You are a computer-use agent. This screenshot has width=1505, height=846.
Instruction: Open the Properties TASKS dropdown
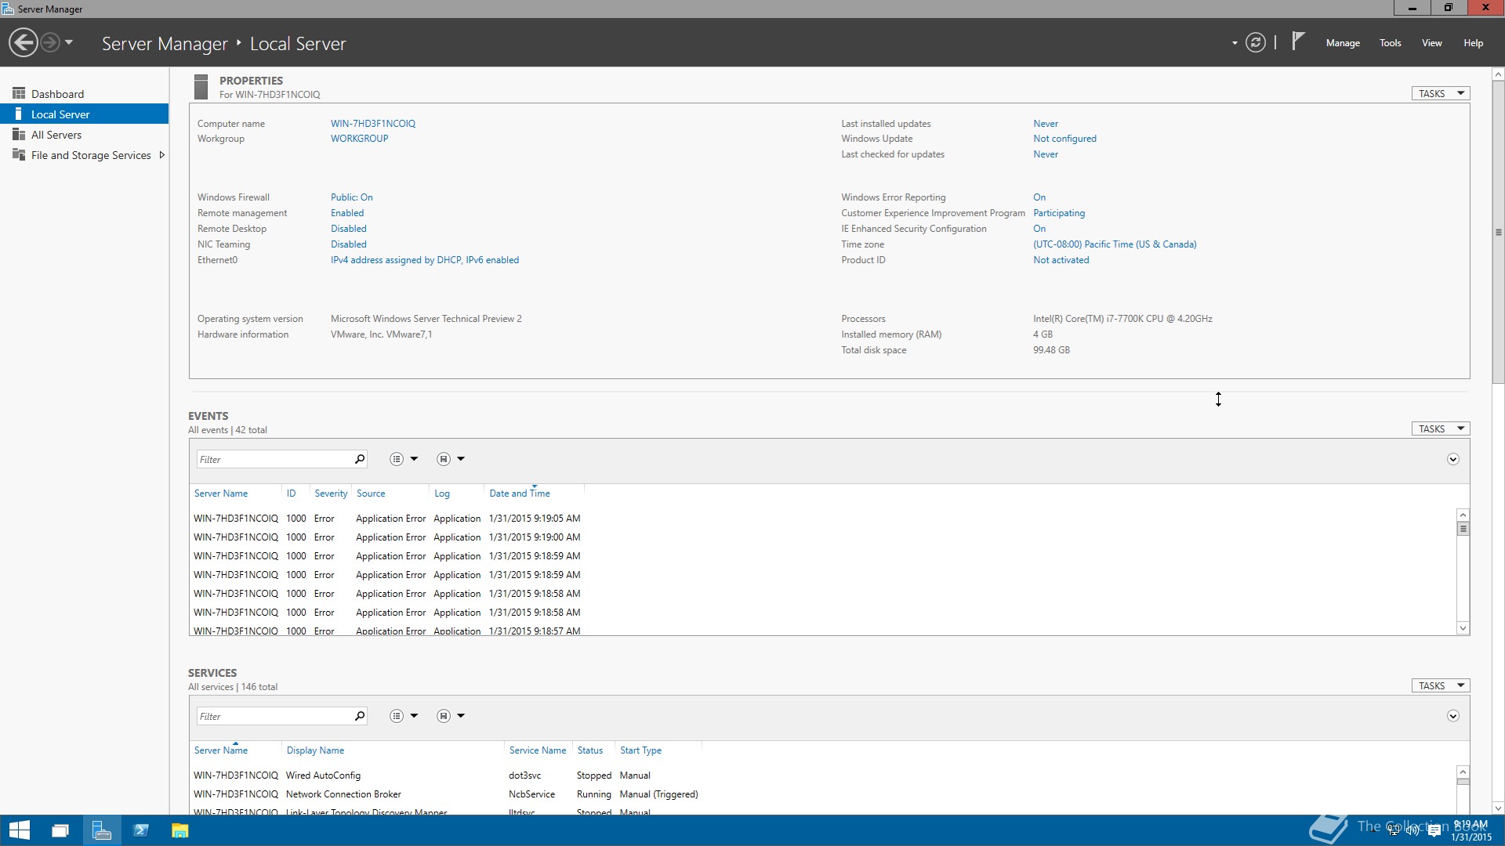1441,93
